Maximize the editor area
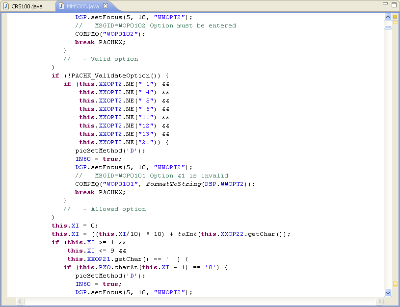This screenshot has width=400, height=307. [394, 4]
